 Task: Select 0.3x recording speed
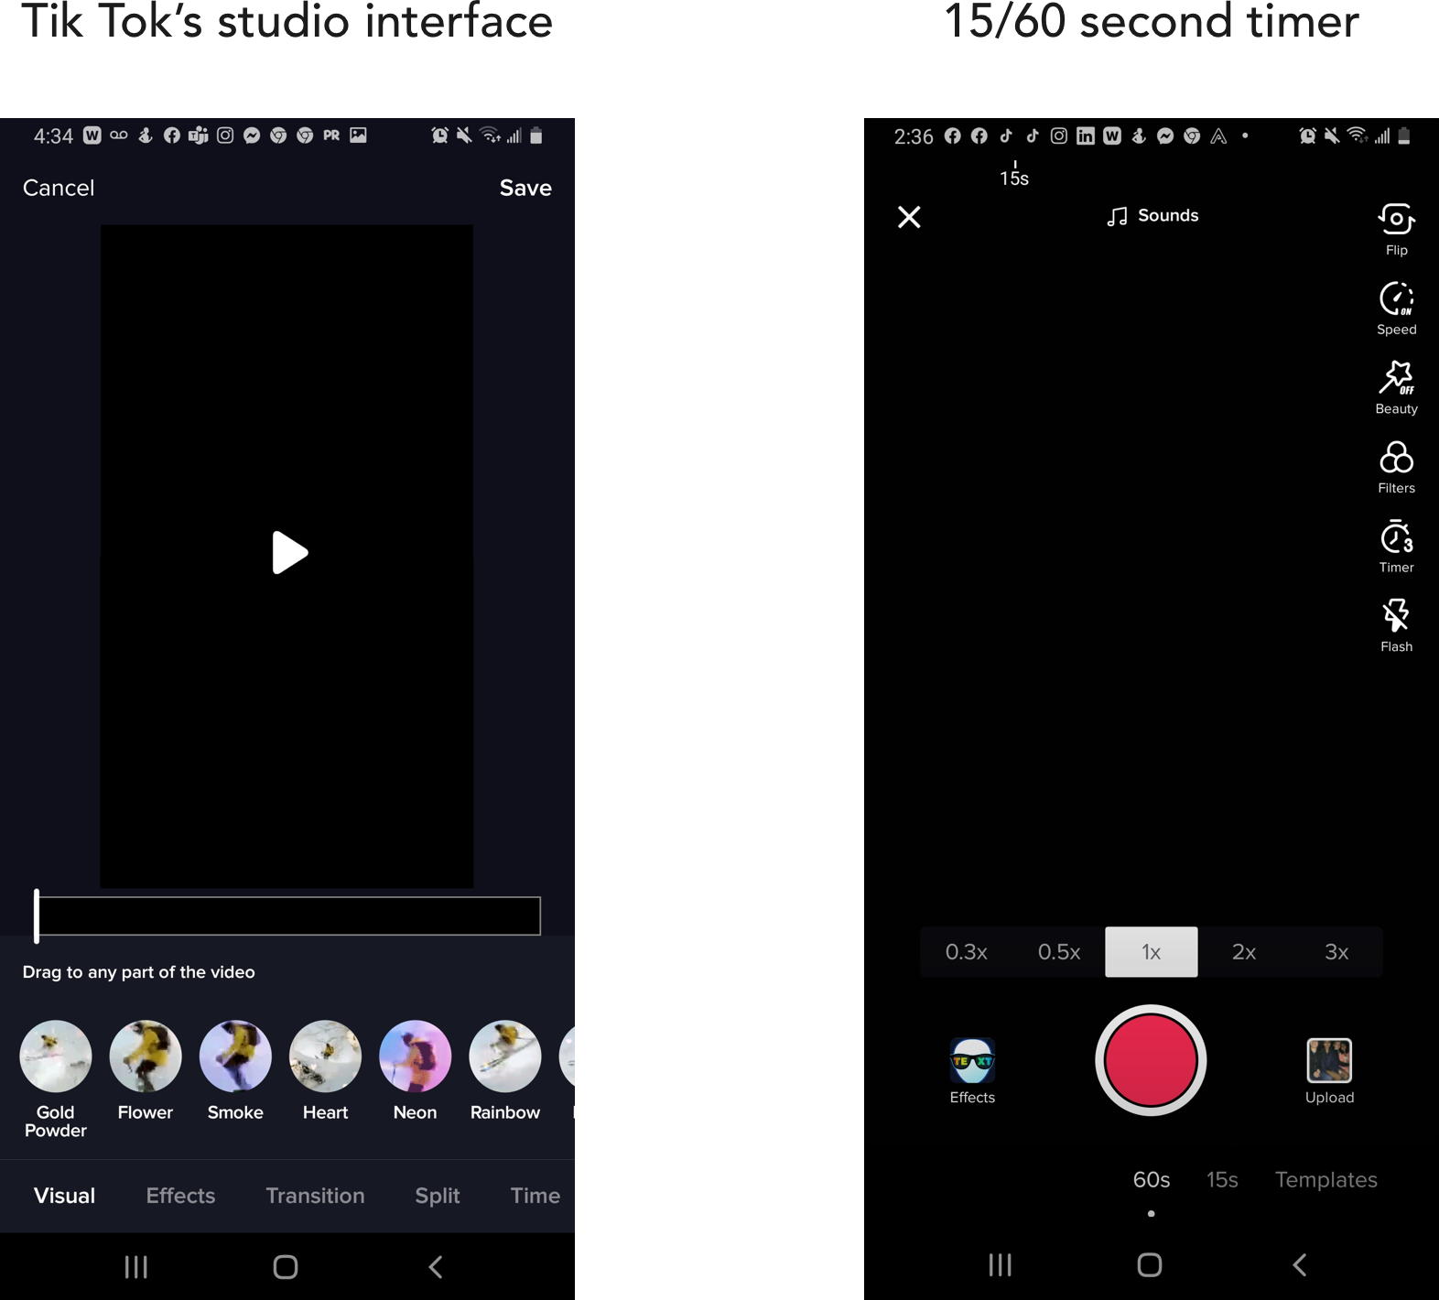[x=966, y=952]
